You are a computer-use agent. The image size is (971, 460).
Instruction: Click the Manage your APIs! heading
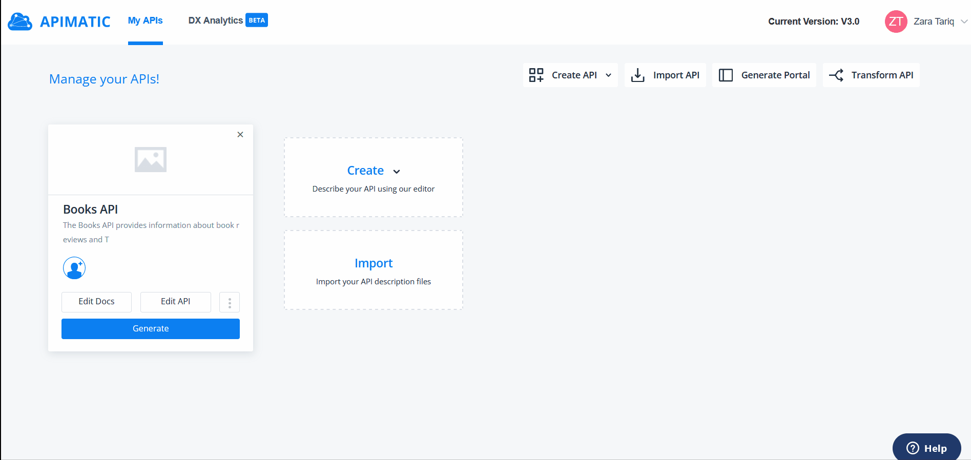(x=104, y=79)
